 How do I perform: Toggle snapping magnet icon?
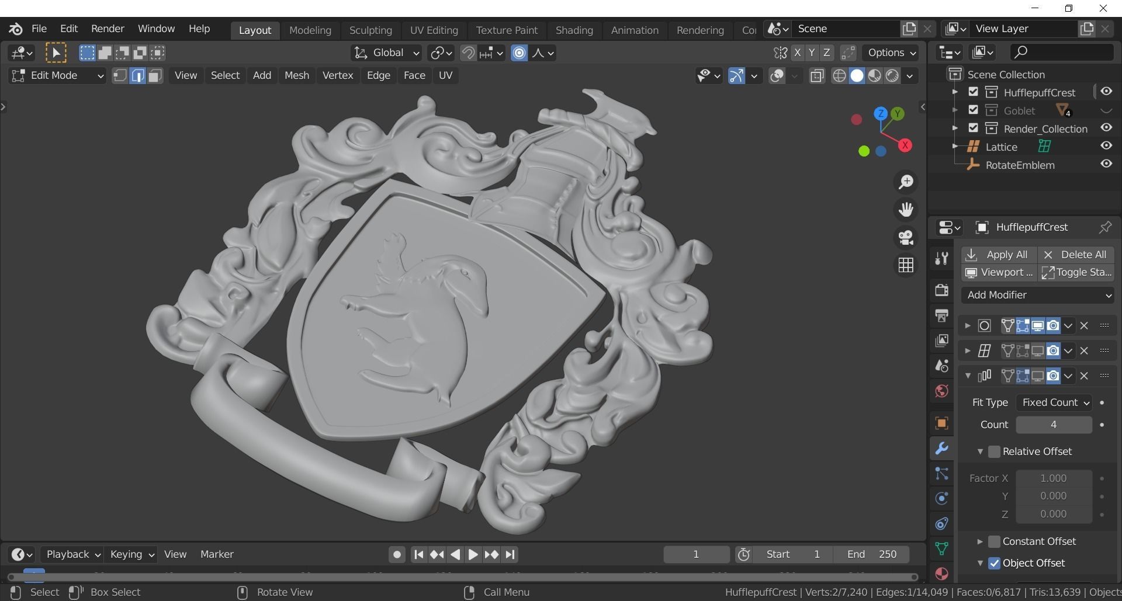[x=467, y=53]
